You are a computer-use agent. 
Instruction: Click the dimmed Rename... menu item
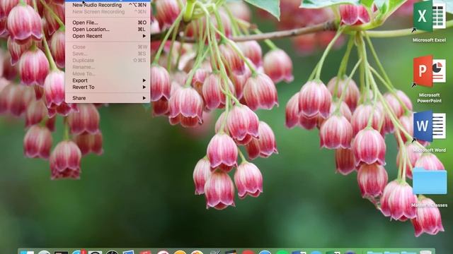click(x=108, y=67)
